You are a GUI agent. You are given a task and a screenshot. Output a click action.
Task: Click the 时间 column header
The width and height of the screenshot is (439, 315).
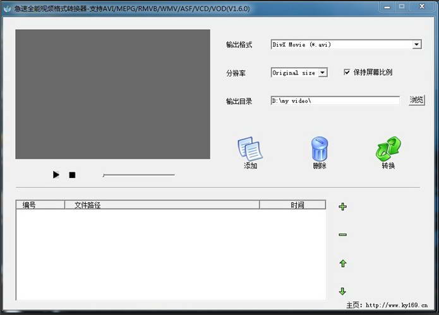(292, 205)
